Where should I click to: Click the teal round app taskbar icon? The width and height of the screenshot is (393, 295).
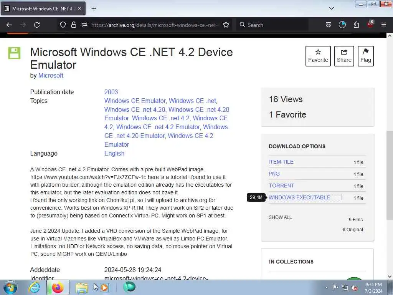(129, 287)
